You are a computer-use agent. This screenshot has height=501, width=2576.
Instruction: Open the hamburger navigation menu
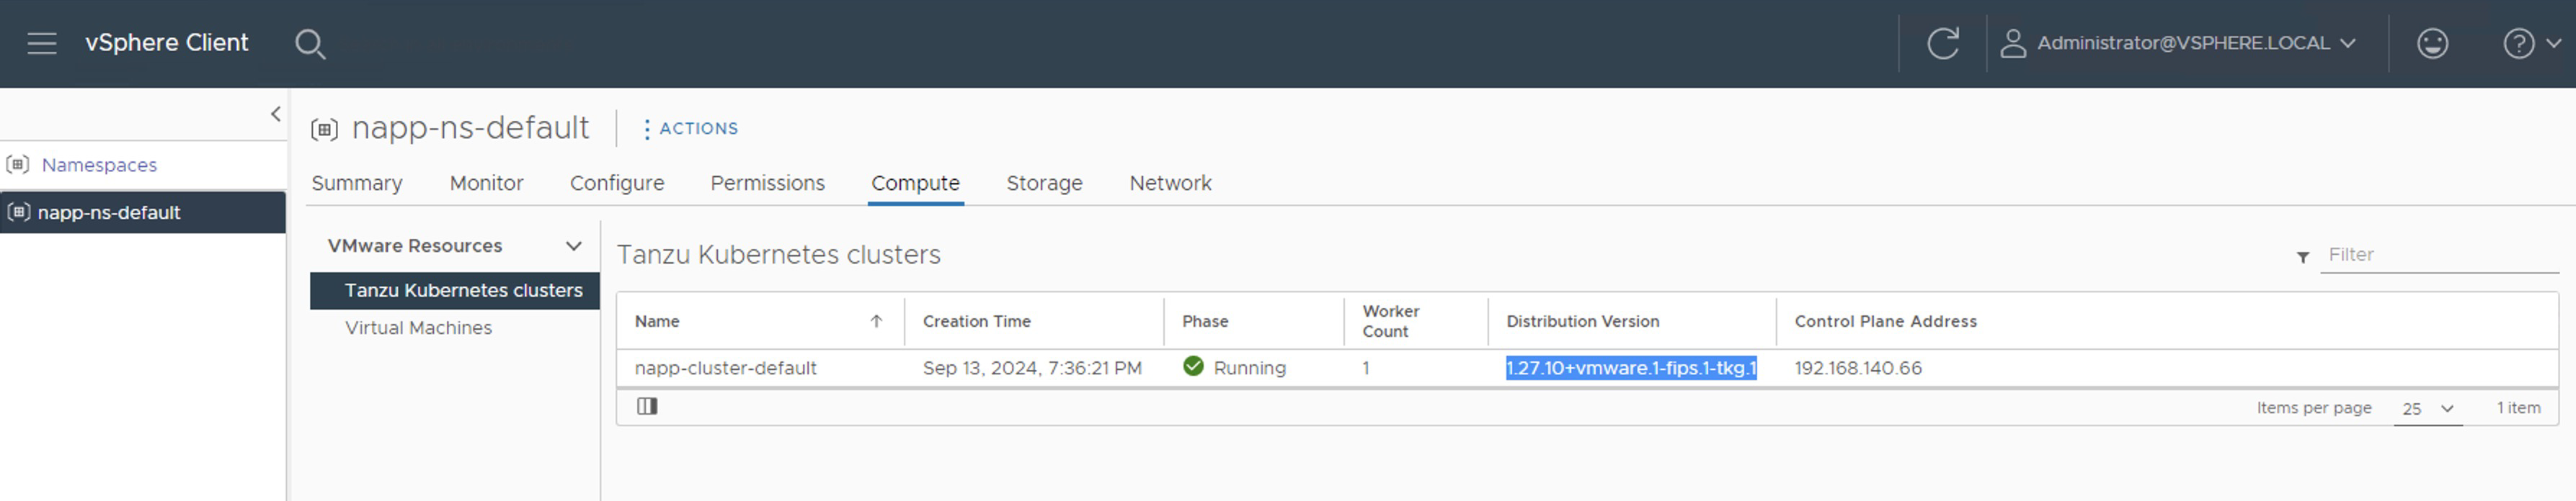point(41,43)
